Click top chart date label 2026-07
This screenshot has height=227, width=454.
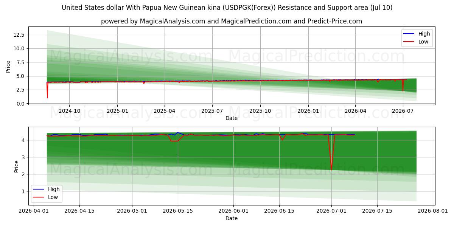[403, 111]
